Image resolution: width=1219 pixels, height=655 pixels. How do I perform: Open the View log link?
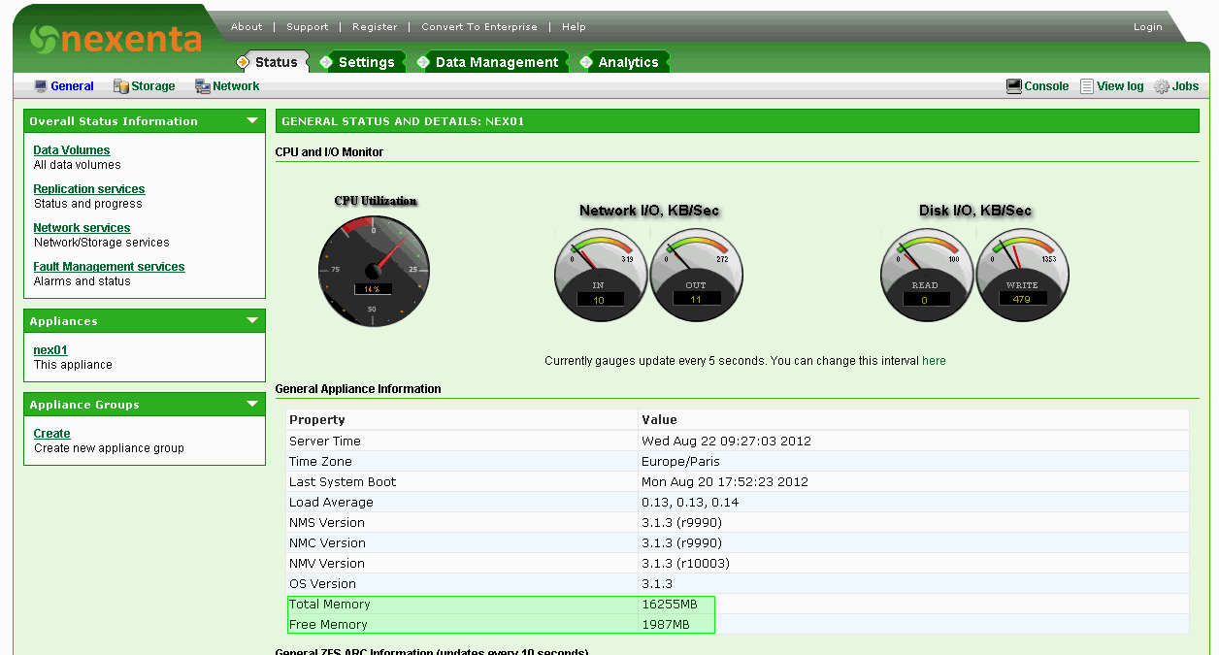(1120, 86)
